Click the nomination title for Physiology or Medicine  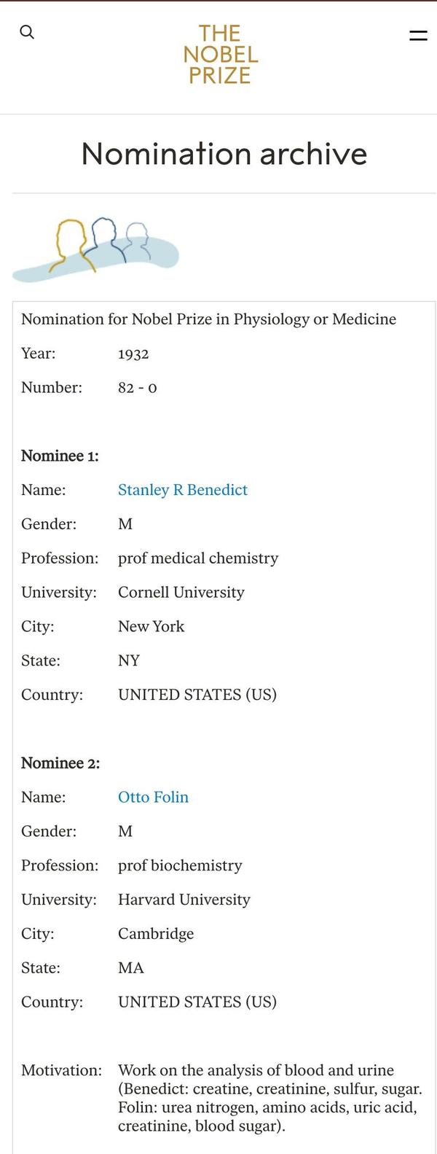pos(208,319)
